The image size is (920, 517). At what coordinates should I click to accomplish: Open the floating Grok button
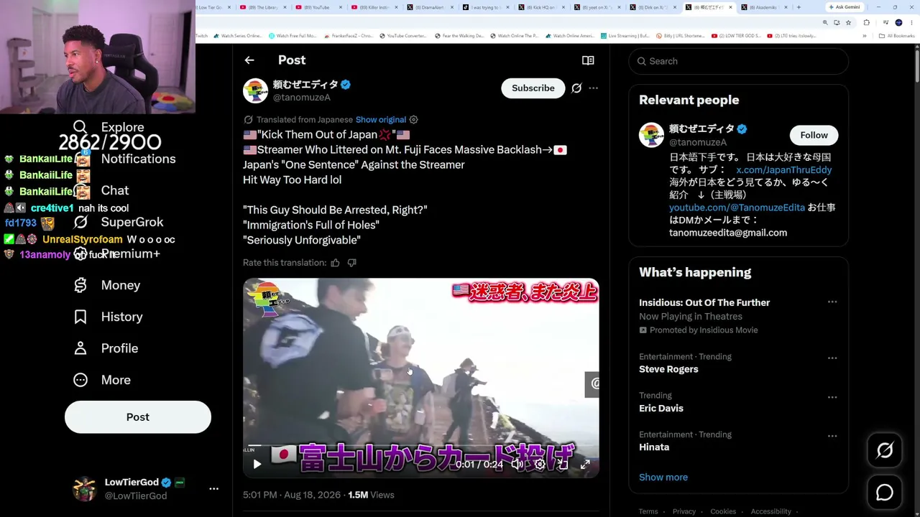tap(885, 450)
